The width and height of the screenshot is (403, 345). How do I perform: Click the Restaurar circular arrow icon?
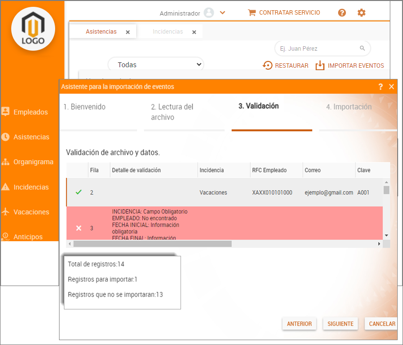[267, 65]
